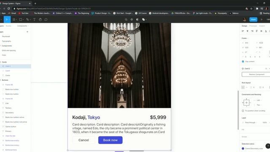Viewport: 270px width, 152px height.
Task: Open the shape tool dropdown arrow next to Rectangle
Action: (x=23, y=20)
